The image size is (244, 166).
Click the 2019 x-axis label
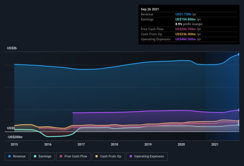[x=148, y=144]
